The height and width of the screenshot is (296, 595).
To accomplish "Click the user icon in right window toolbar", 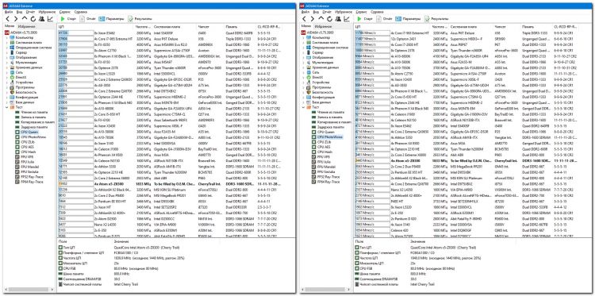I will point(339,18).
